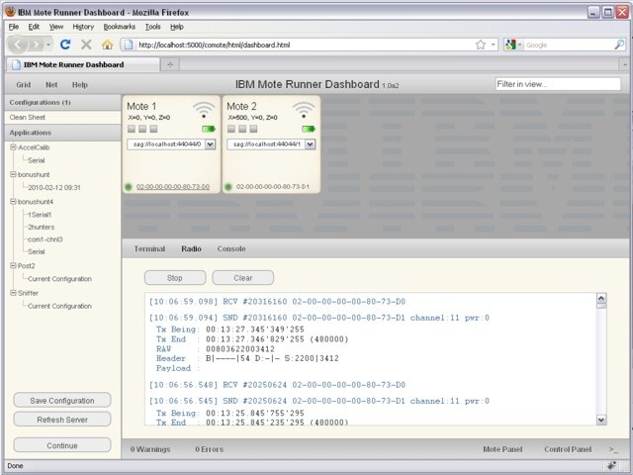The width and height of the screenshot is (633, 475).
Task: Click the Stop button in Radio panel
Action: click(x=175, y=278)
